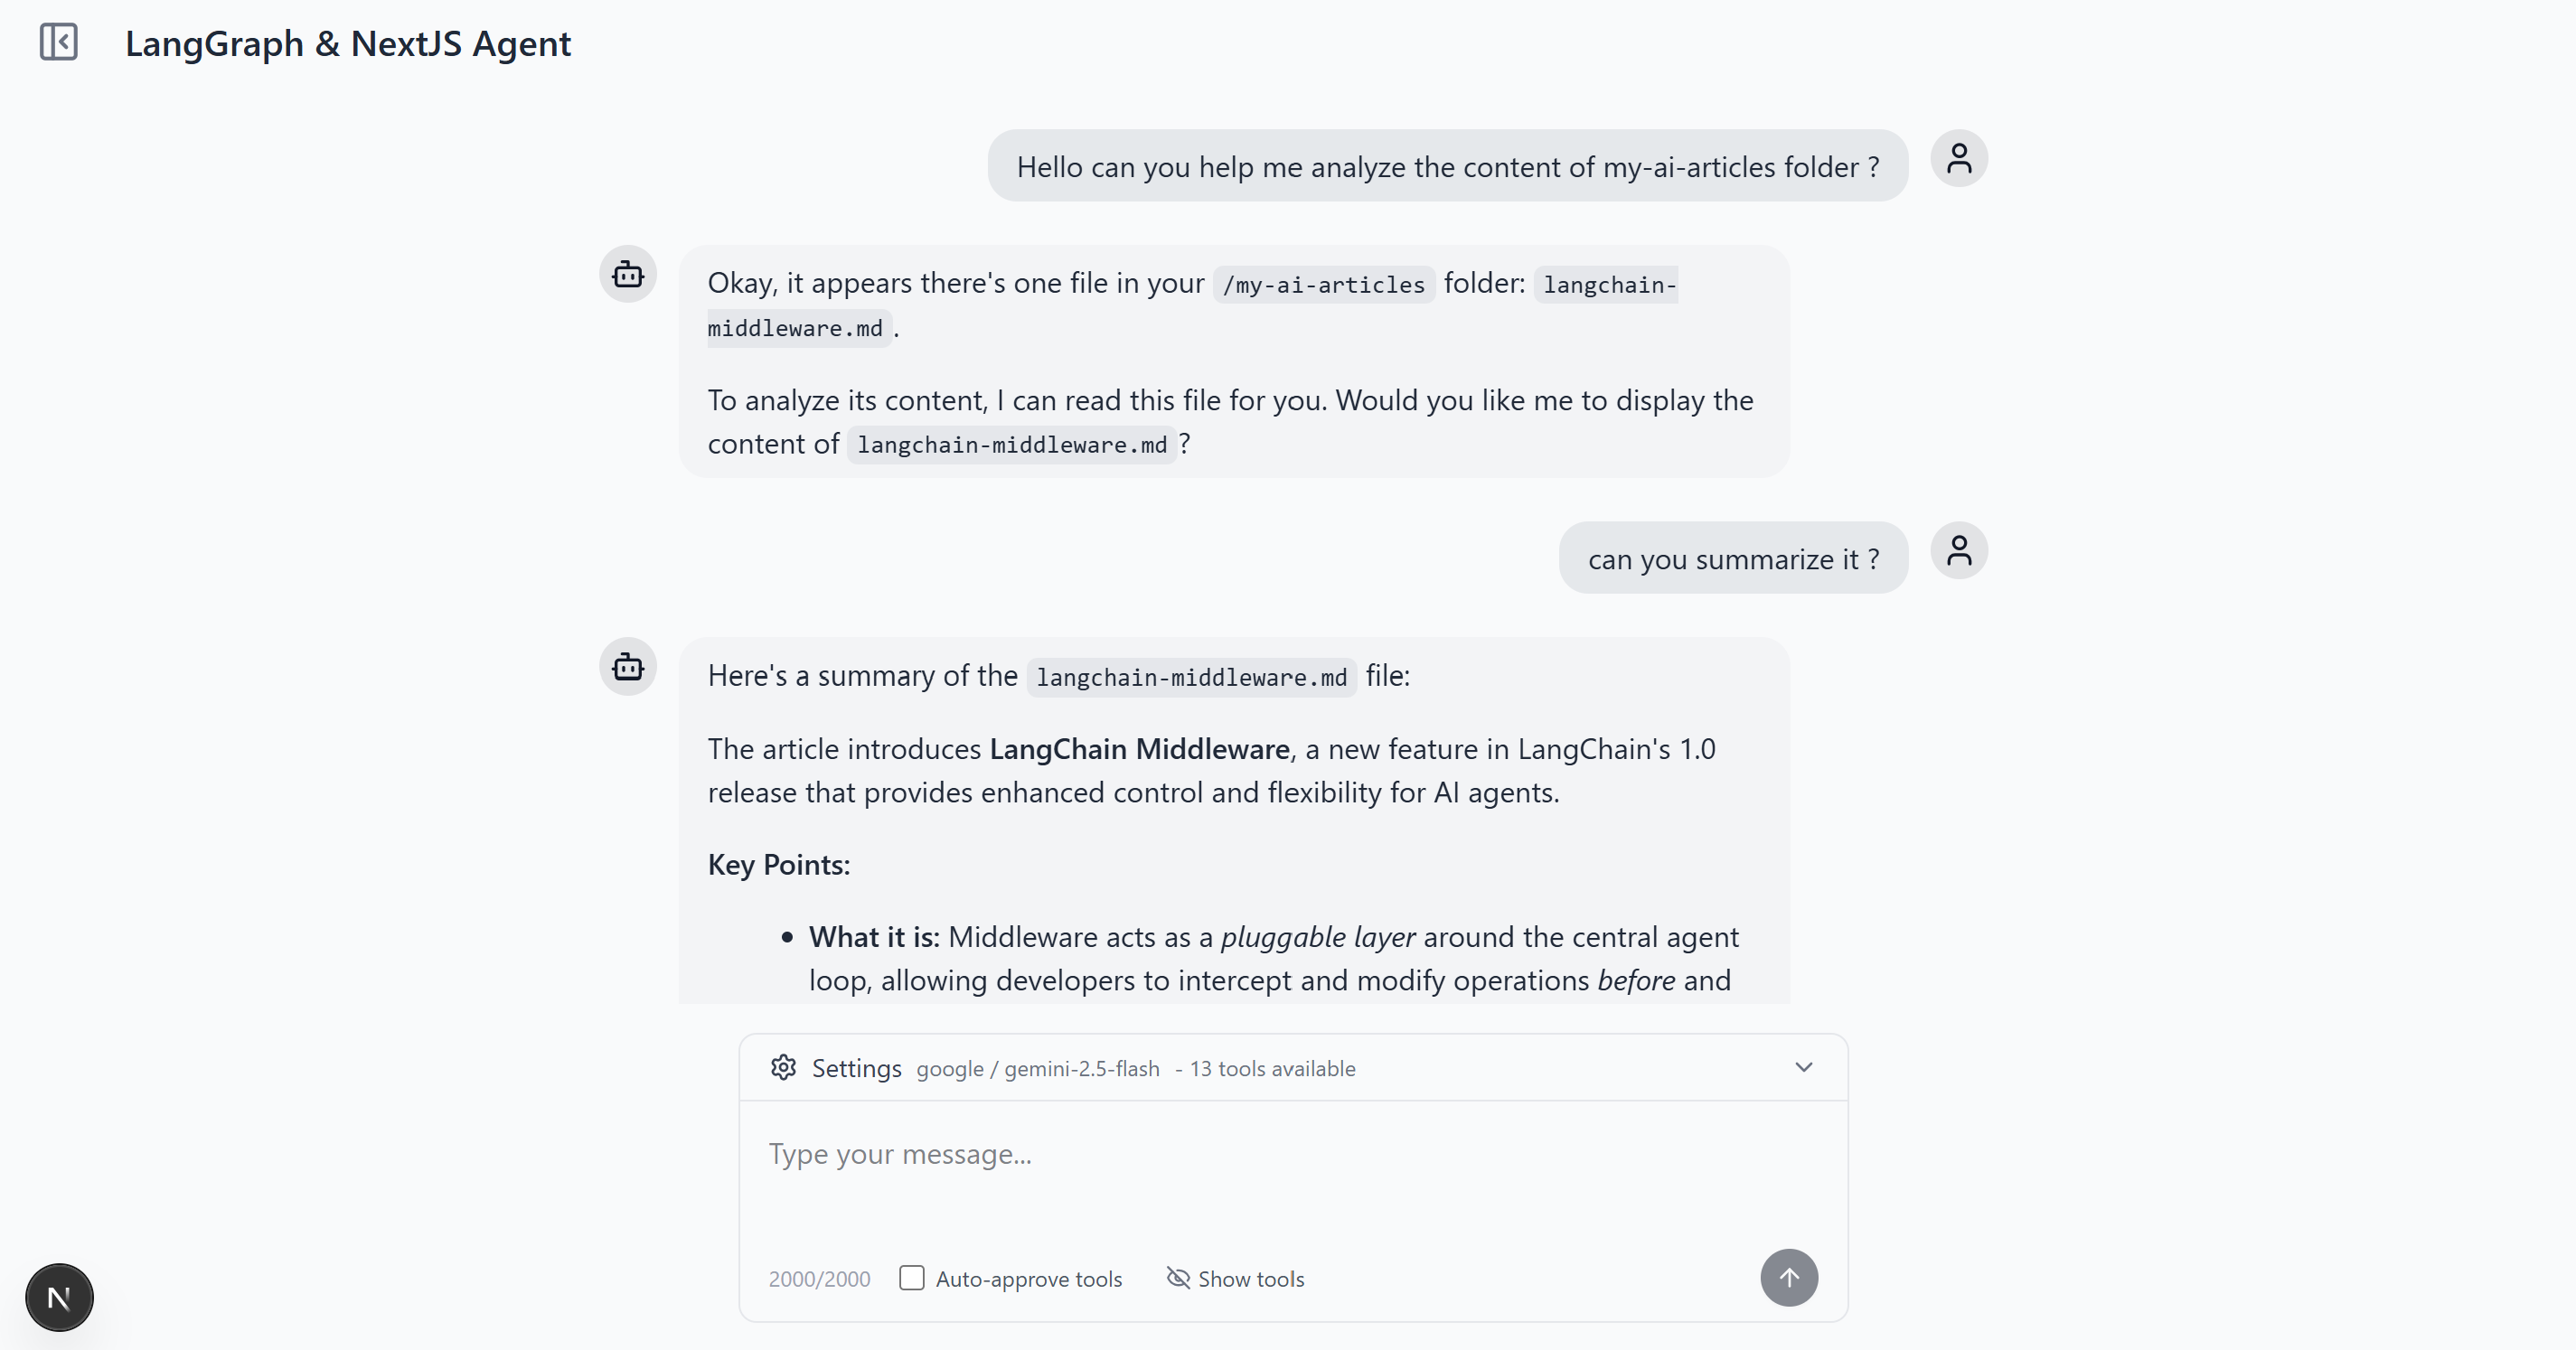Collapse the sidebar panel icon
The width and height of the screenshot is (2576, 1350).
(x=59, y=42)
